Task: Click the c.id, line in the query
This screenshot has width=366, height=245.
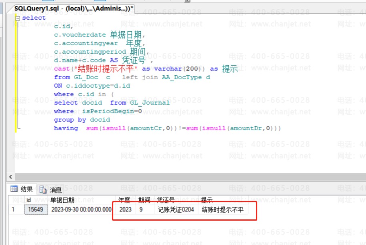Action: pyautogui.click(x=64, y=26)
